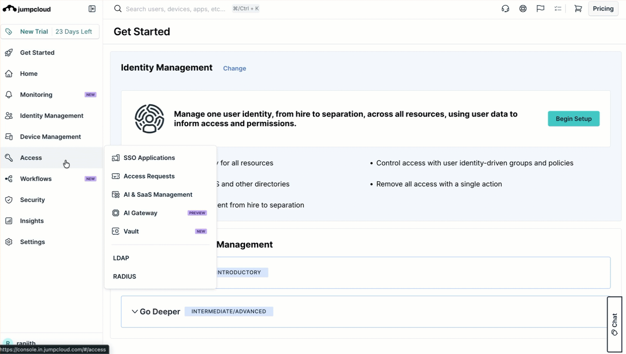Open Security in the sidebar
This screenshot has height=354, width=626.
pyautogui.click(x=51, y=200)
